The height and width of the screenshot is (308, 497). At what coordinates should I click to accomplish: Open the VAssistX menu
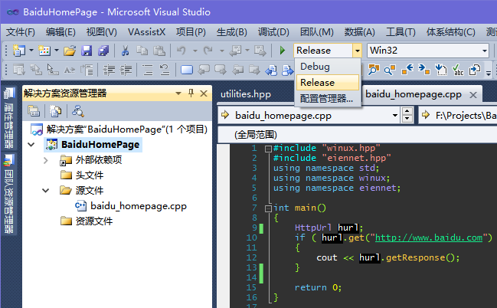[146, 32]
